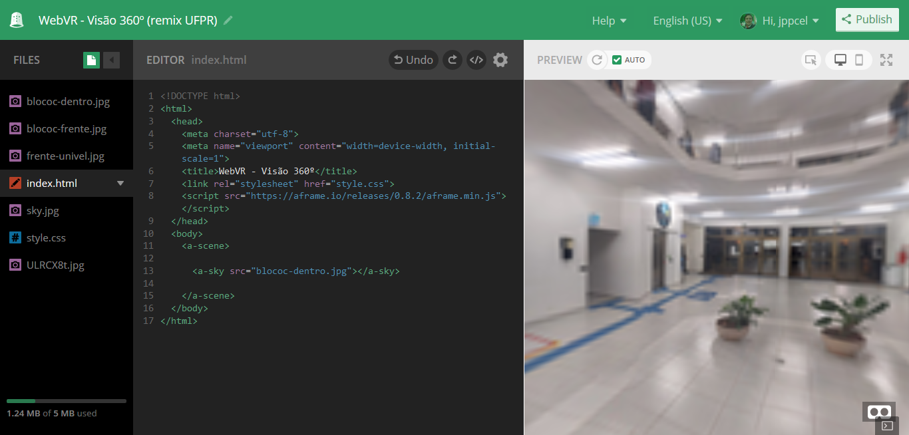This screenshot has width=909, height=435.
Task: Undo the last change
Action: [413, 60]
